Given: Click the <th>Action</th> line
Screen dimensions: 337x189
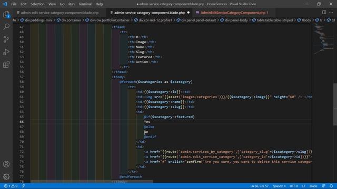Looking at the screenshot, I should pos(143,62).
